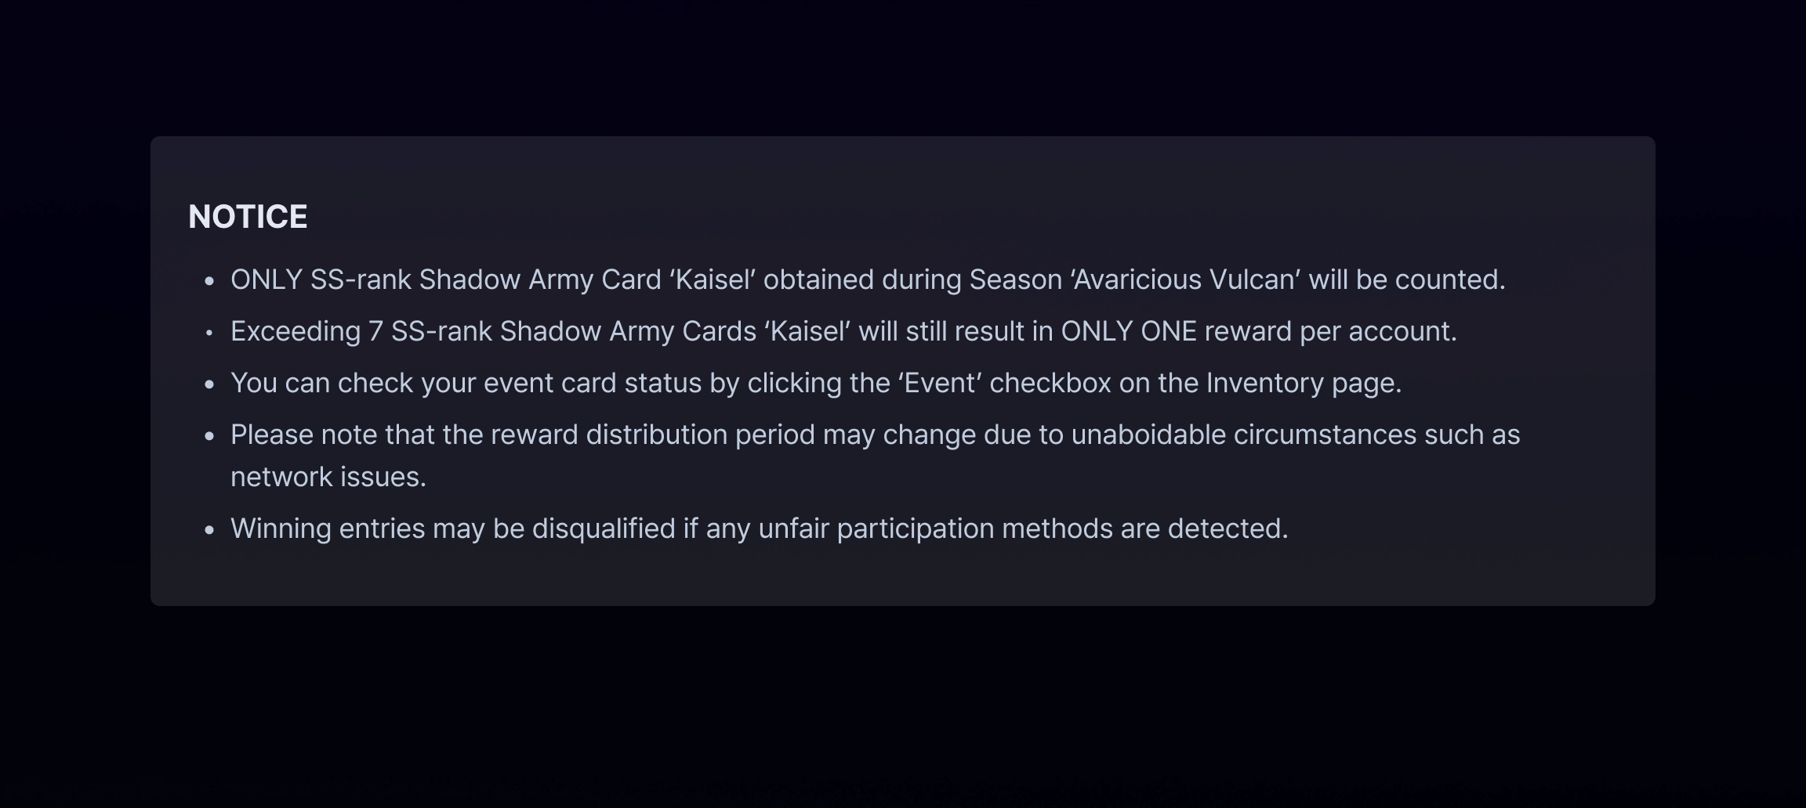Click the word 'disqualified'
Viewport: 1806px width, 808px height.
pos(604,528)
